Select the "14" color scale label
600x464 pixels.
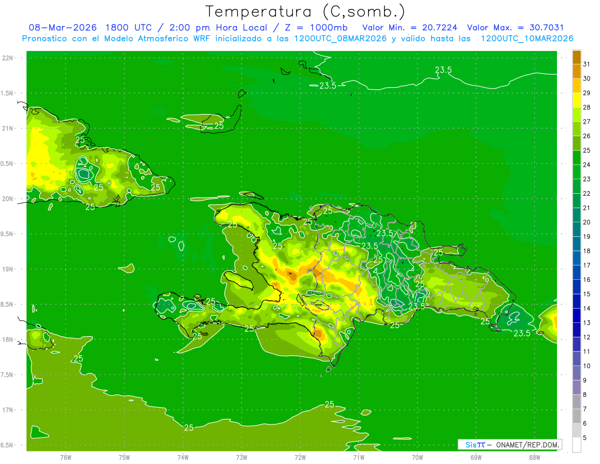click(x=587, y=308)
